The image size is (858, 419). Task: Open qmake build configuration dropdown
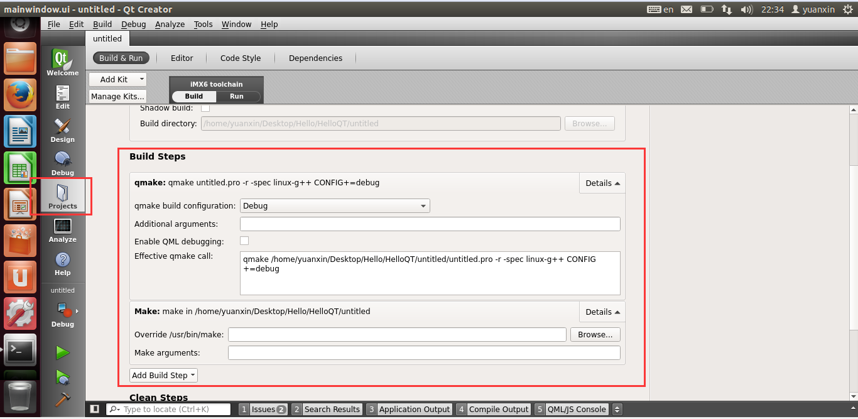pyautogui.click(x=335, y=205)
